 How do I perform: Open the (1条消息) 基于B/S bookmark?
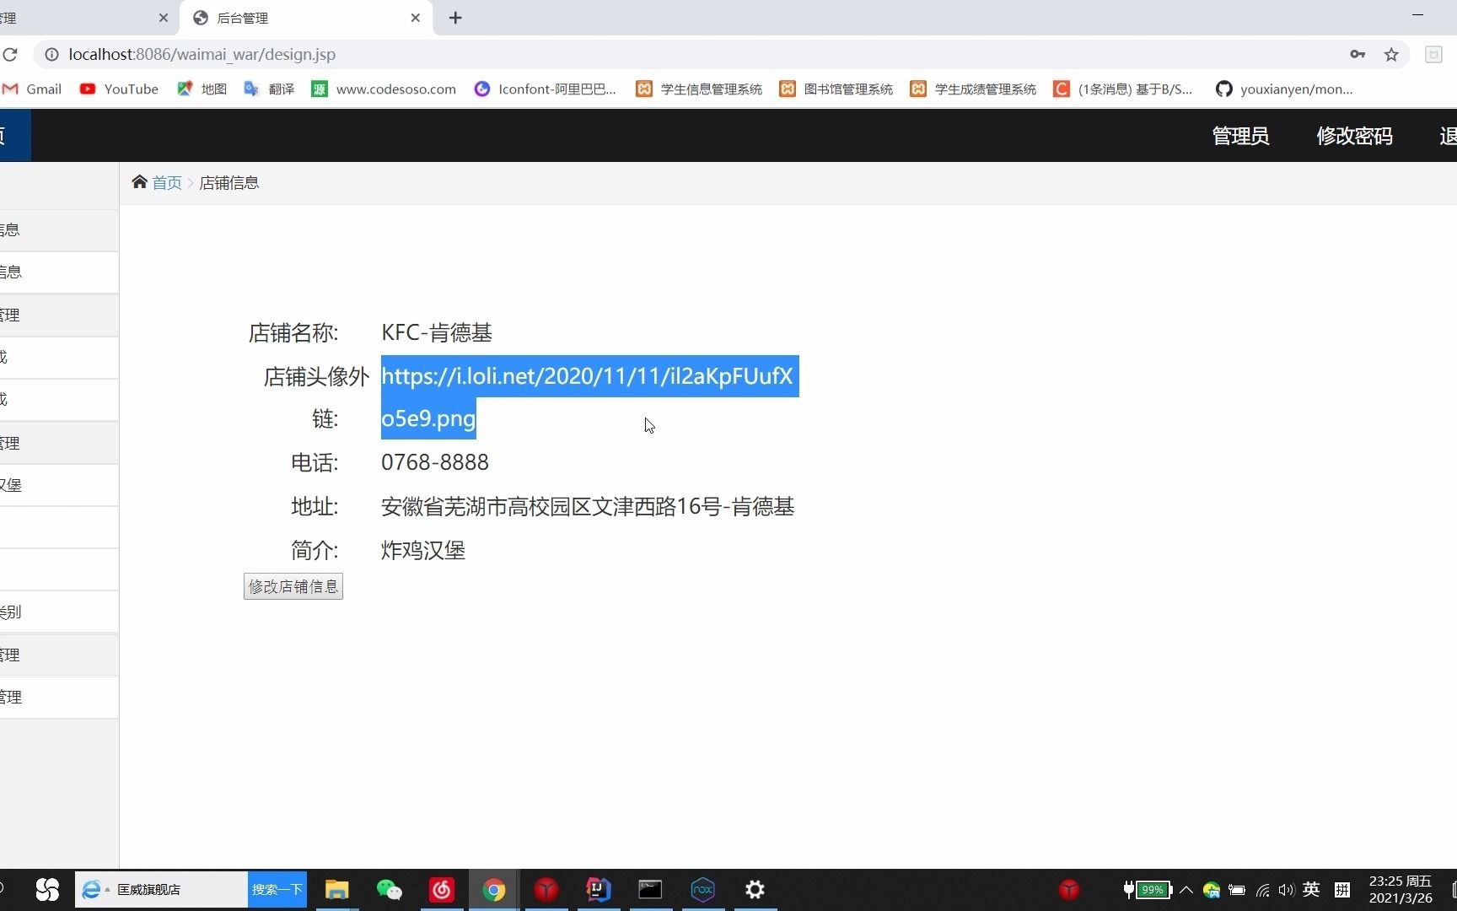(x=1123, y=89)
